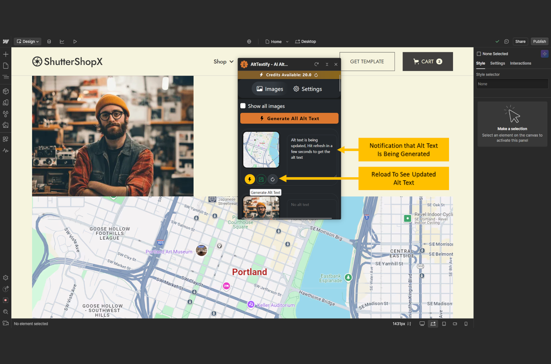Screen dimensions: 551x364
Task: Open the video tutorials icon at bottom-left
Action: pyautogui.click(x=6, y=323)
